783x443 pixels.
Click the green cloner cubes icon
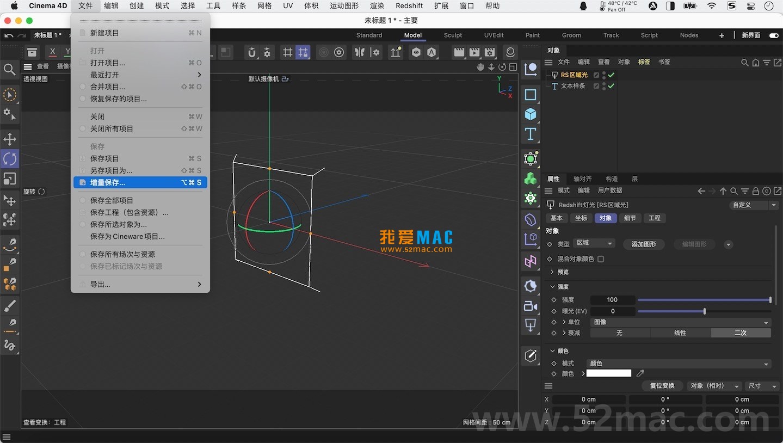click(531, 178)
